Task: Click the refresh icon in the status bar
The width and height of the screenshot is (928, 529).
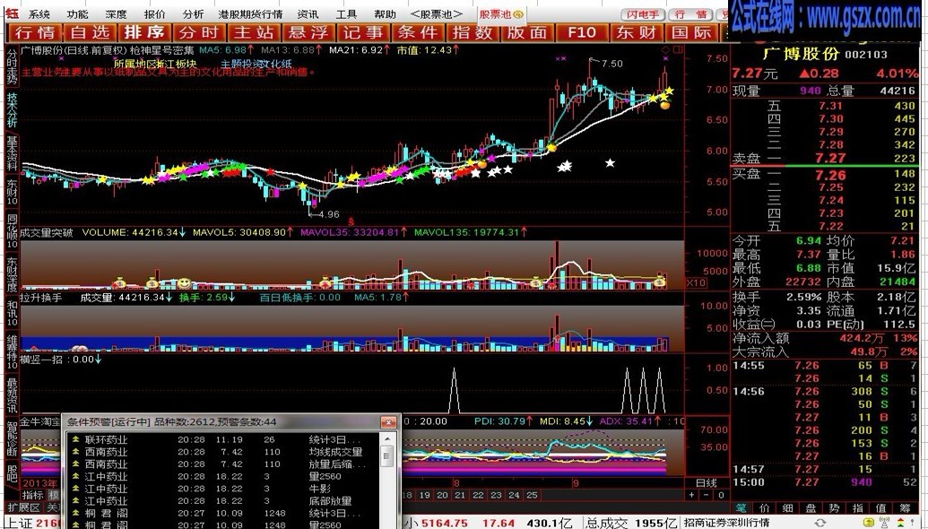Action: click(x=820, y=523)
